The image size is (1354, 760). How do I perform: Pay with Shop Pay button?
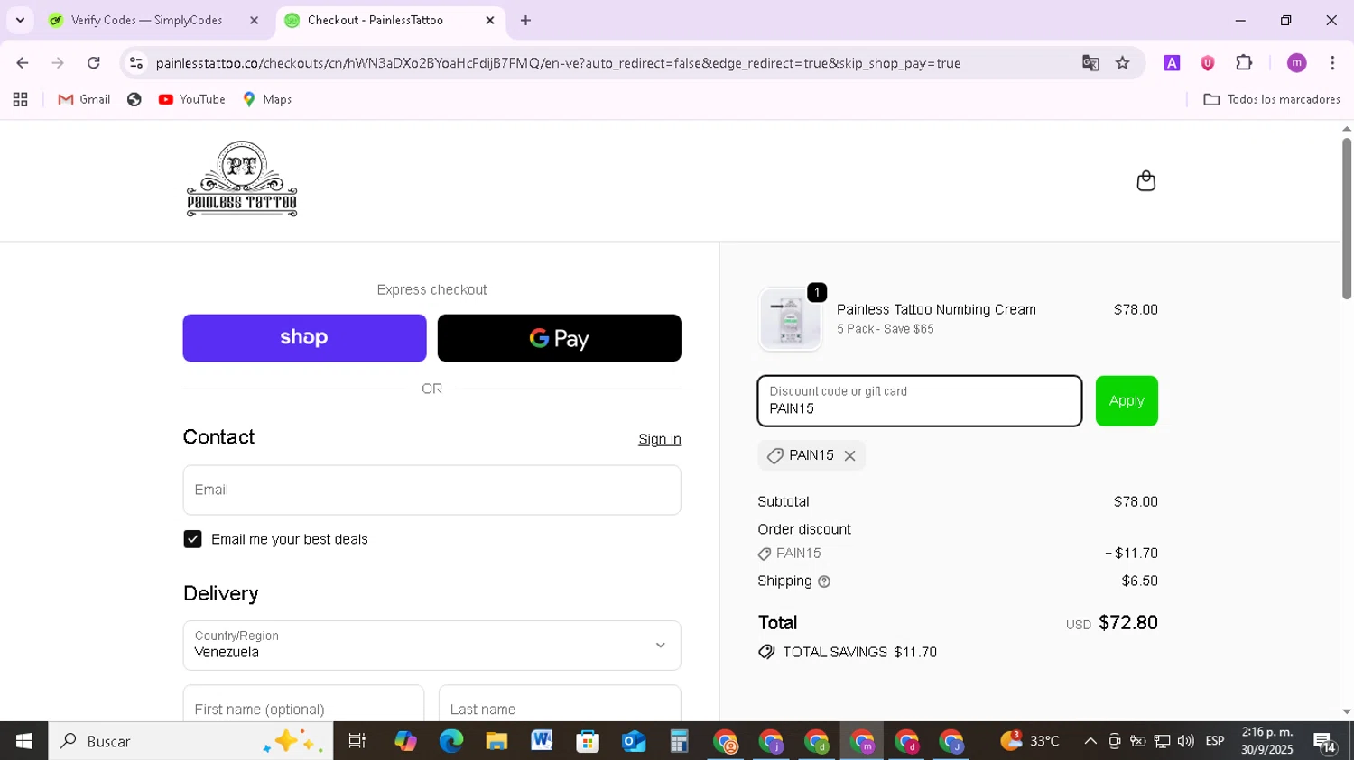point(304,338)
